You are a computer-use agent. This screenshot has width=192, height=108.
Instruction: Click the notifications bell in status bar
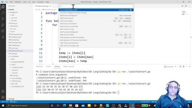coord(189,102)
